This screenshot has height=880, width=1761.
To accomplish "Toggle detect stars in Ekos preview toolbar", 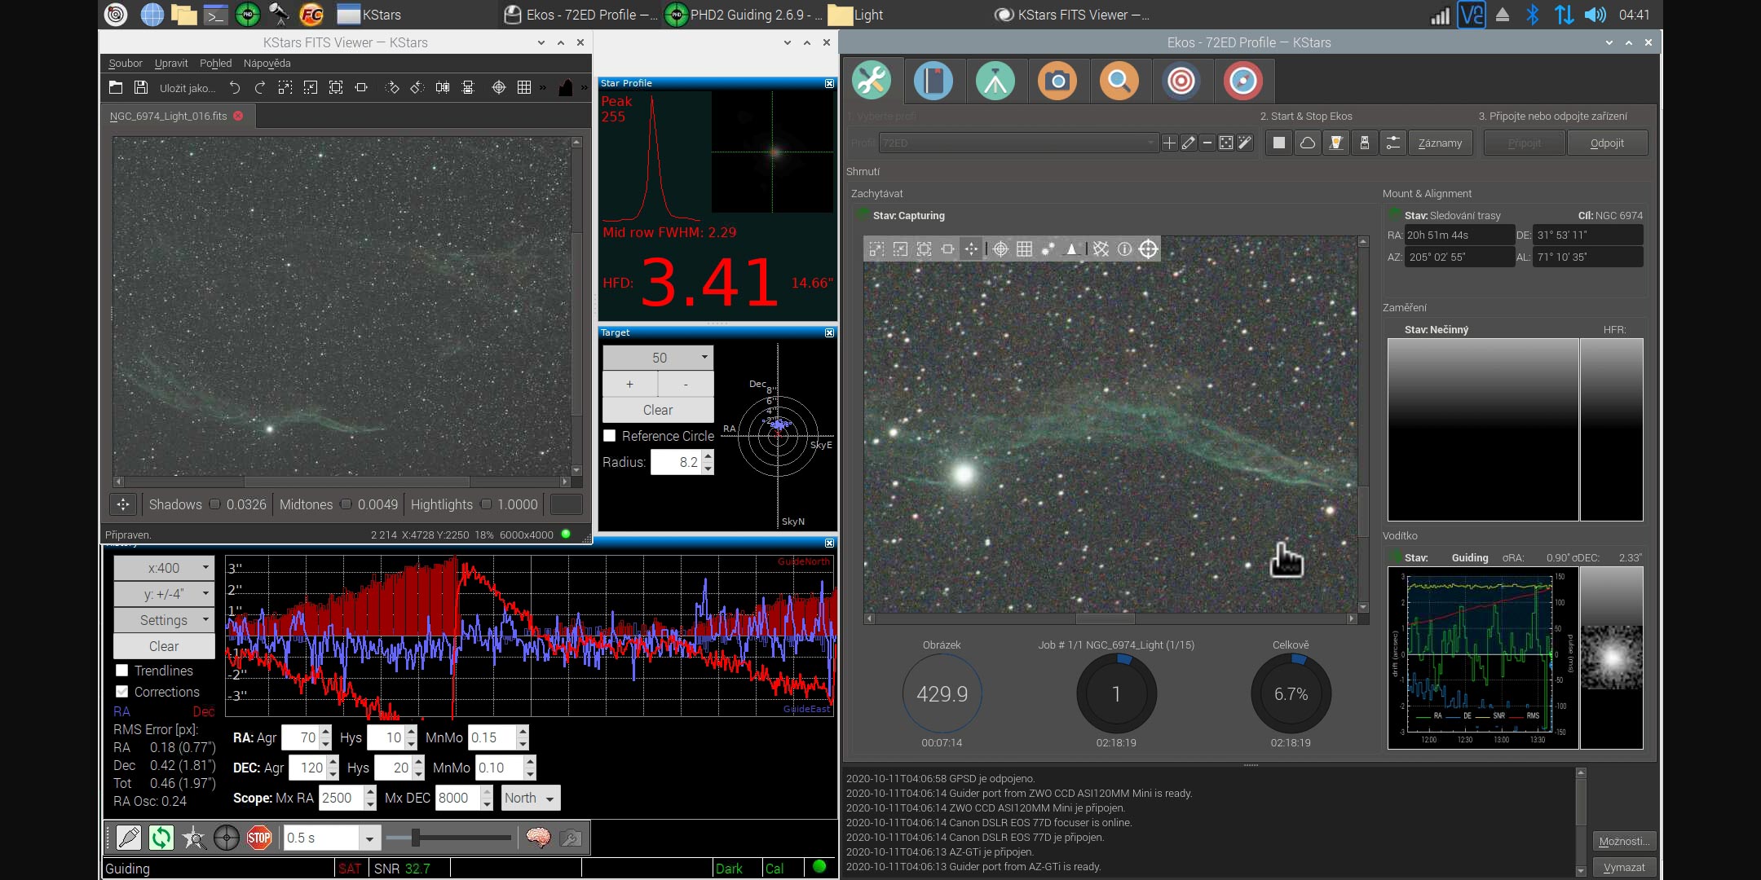I will pos(1048,249).
